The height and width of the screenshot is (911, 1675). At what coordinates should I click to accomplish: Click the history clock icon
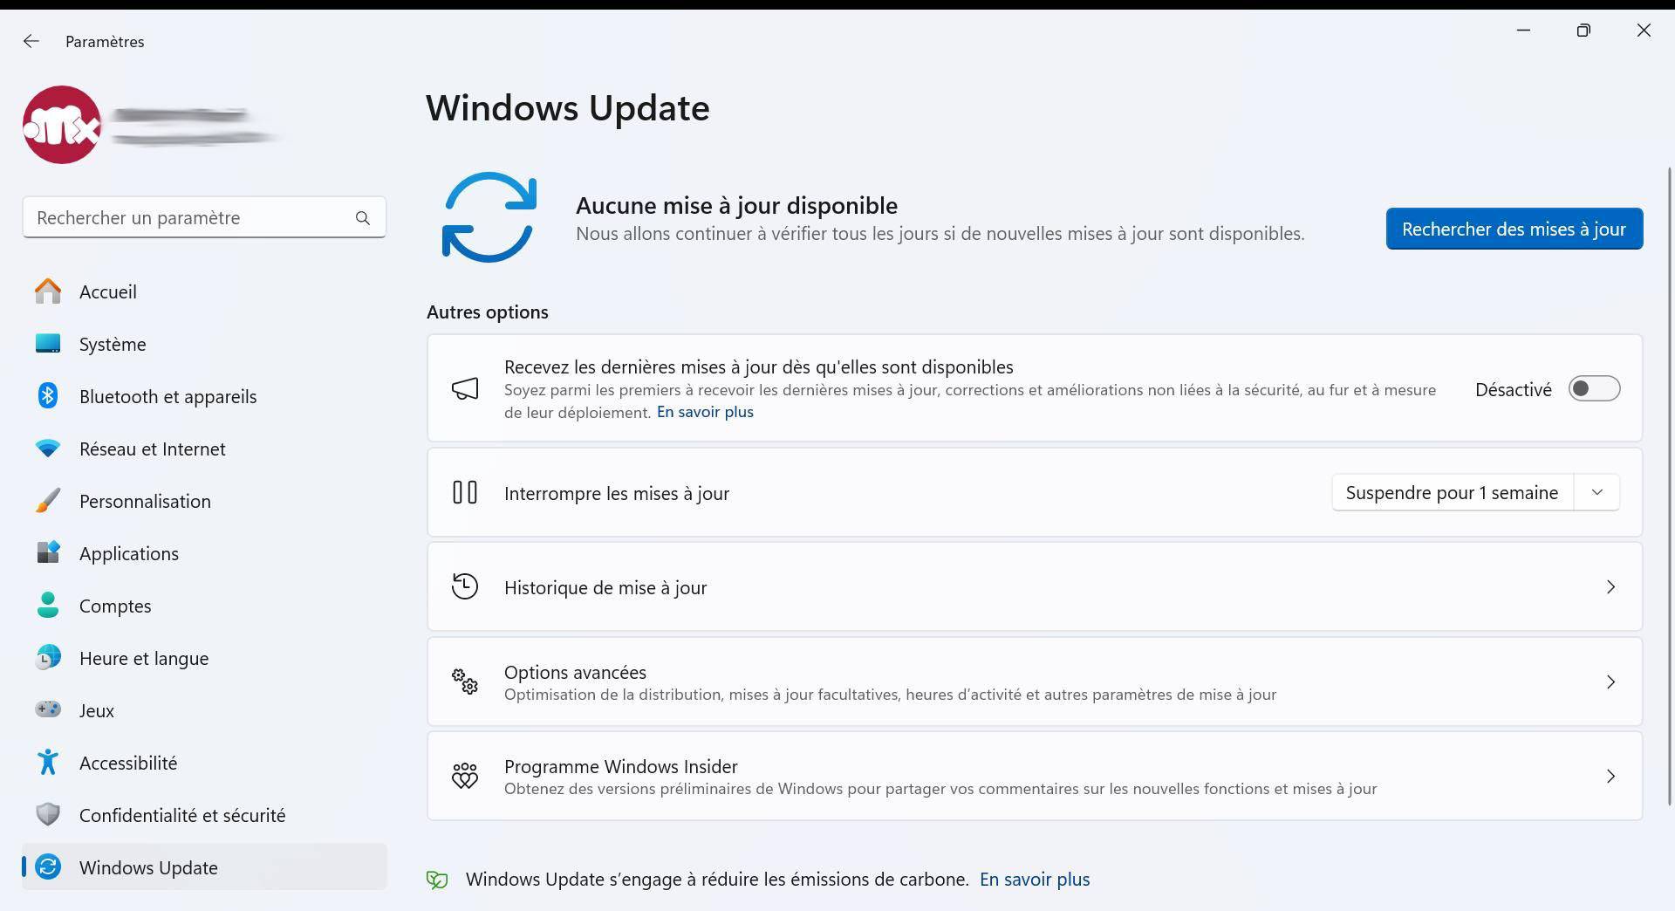tap(465, 586)
